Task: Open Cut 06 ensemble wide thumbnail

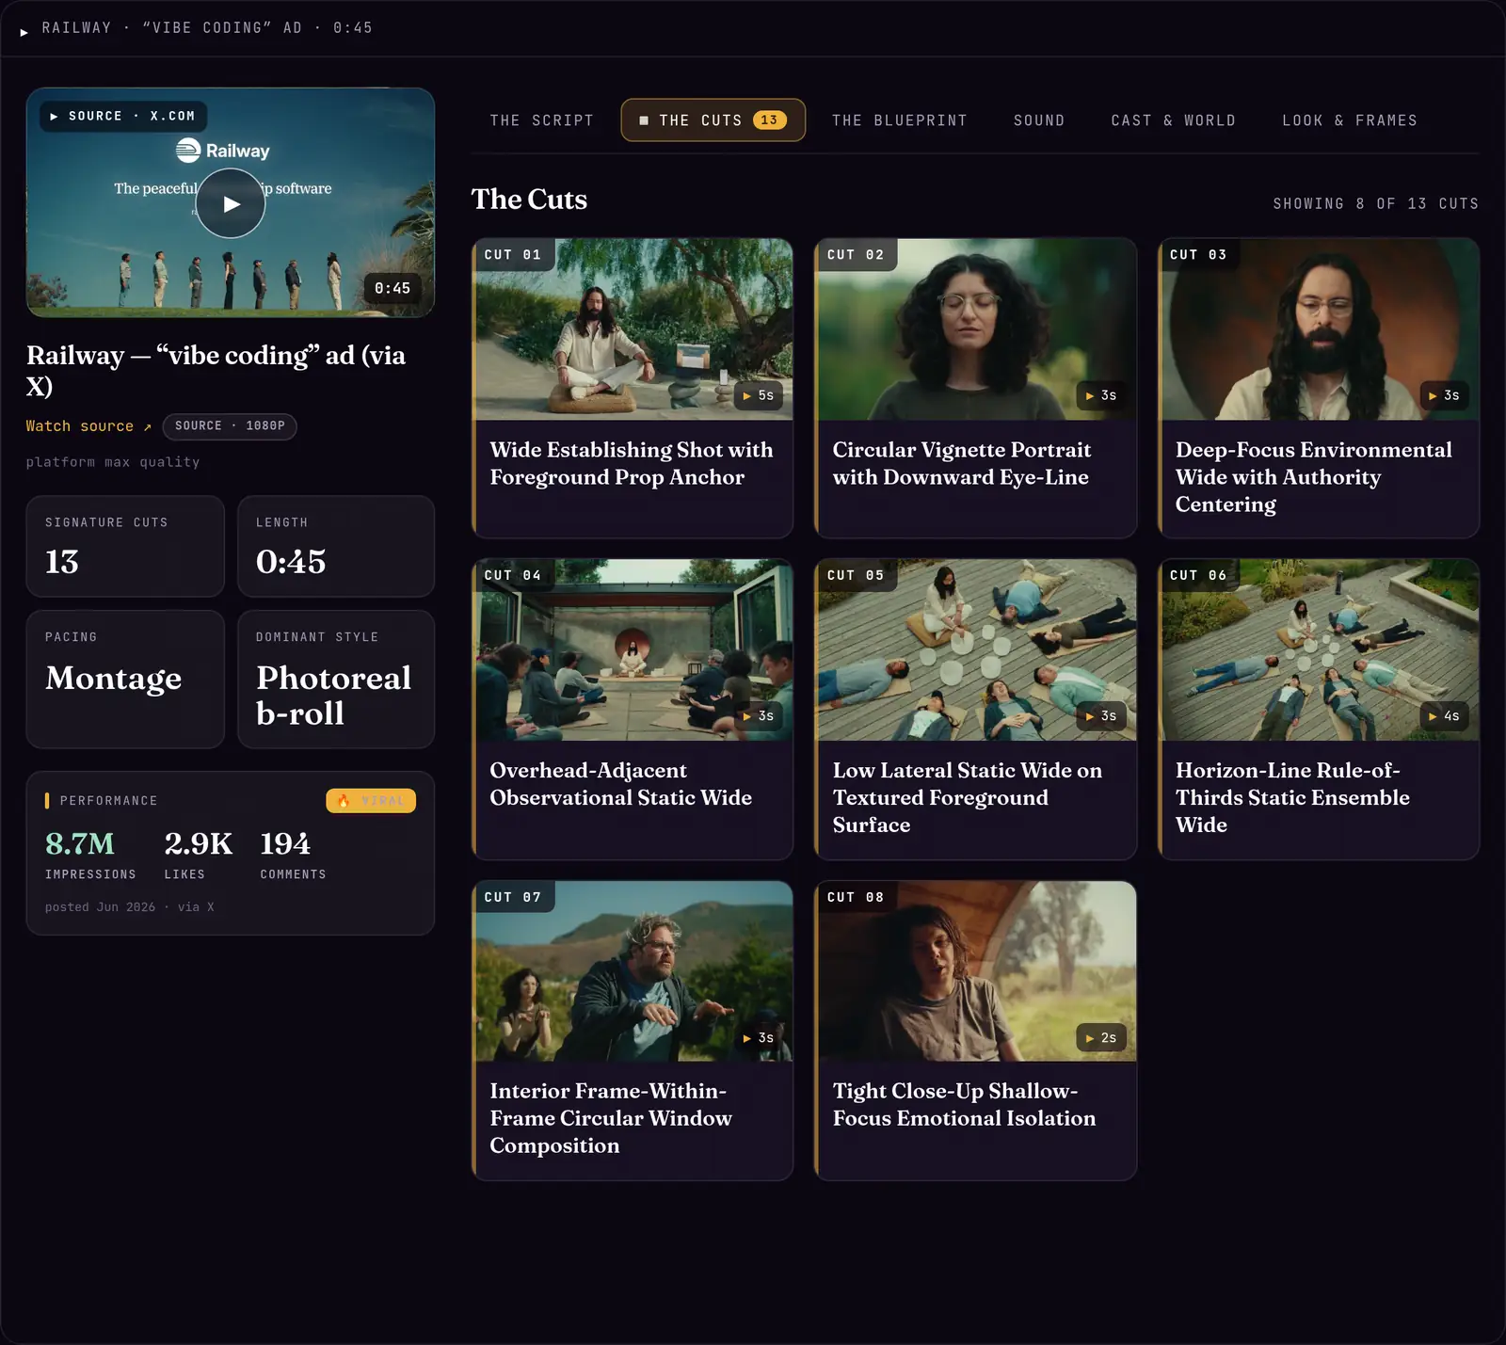Action: [1319, 650]
